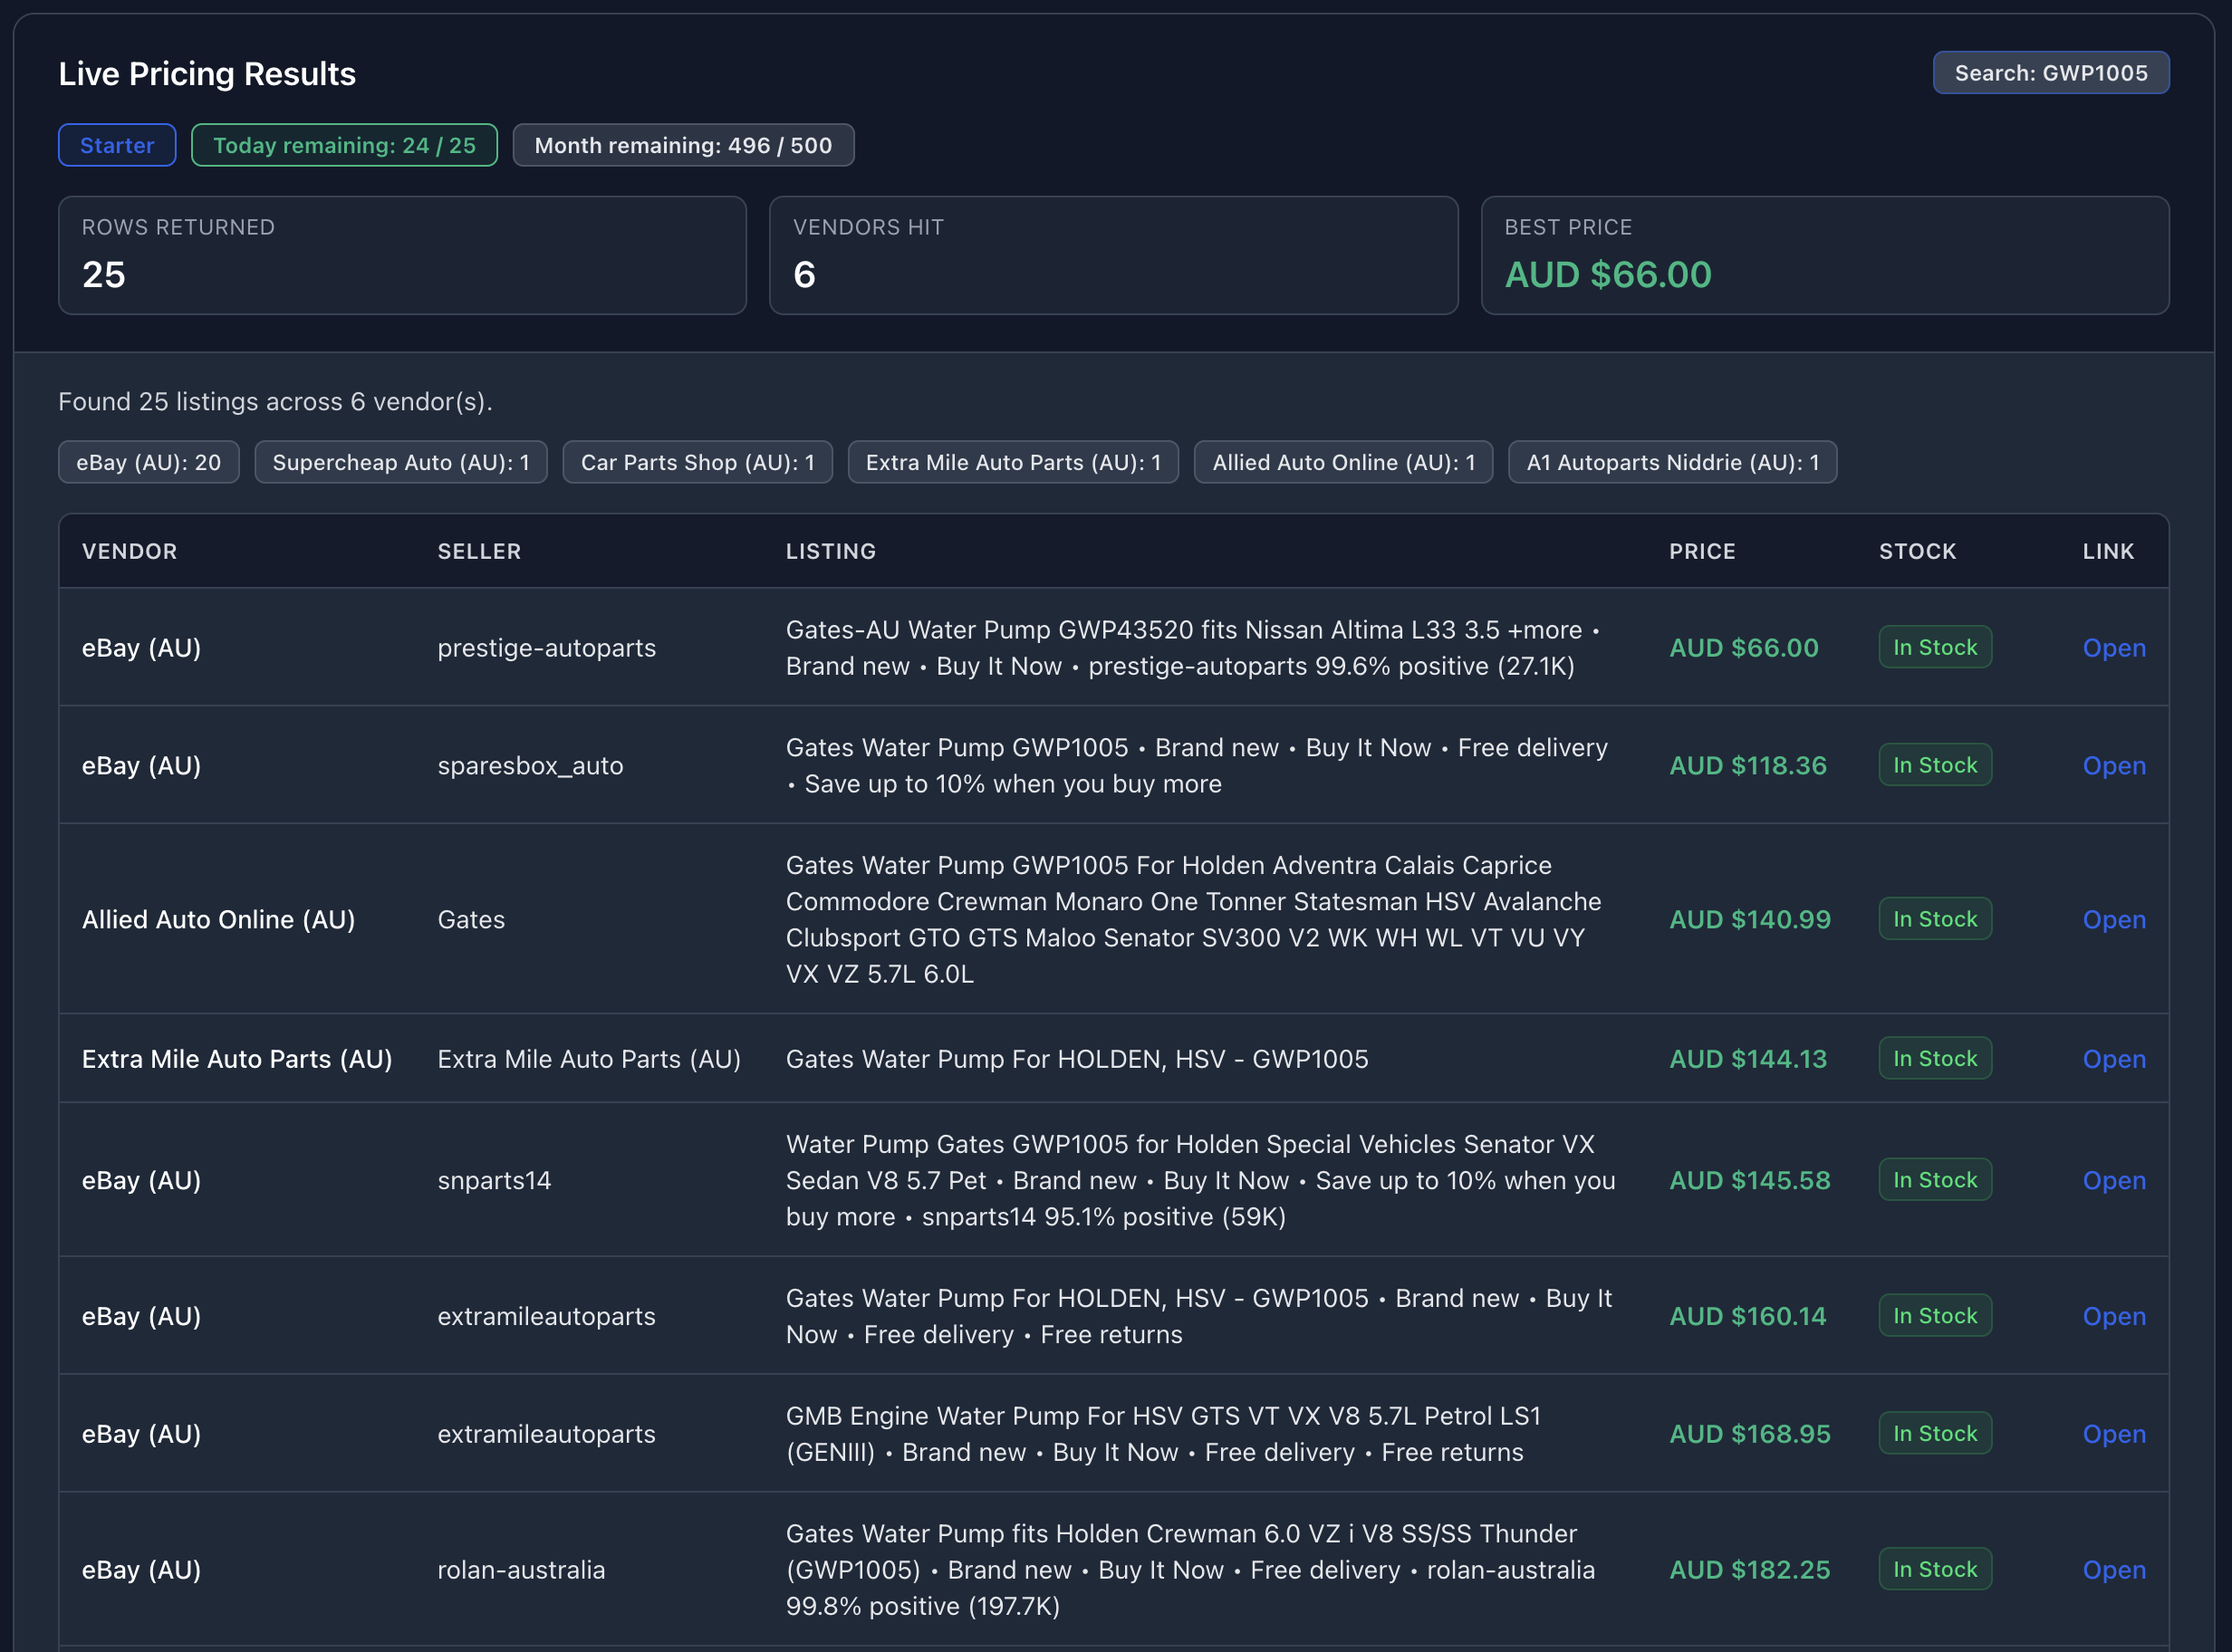Click the Gates-AU Water Pump GWP43520 listing text
Screen dimensions: 2232x1652
pos(1193,648)
